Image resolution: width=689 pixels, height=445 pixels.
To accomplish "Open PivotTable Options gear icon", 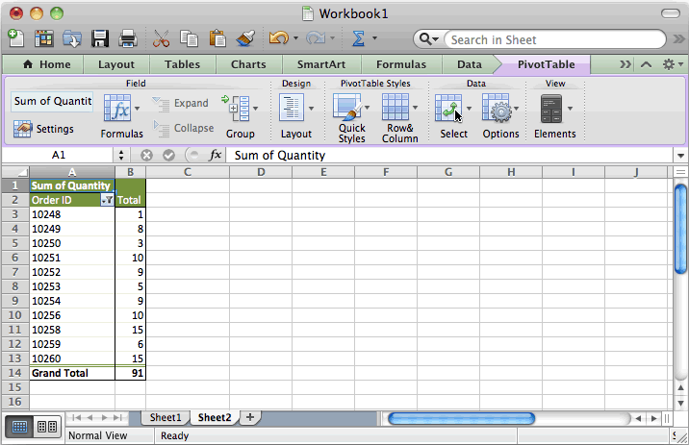I will coord(497,108).
